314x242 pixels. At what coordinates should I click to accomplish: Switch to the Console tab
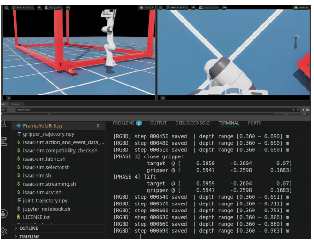point(15,104)
